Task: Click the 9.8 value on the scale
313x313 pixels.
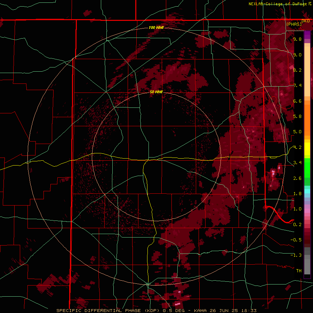Action: click(297, 39)
